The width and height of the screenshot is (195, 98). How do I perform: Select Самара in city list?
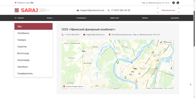coord(33,40)
